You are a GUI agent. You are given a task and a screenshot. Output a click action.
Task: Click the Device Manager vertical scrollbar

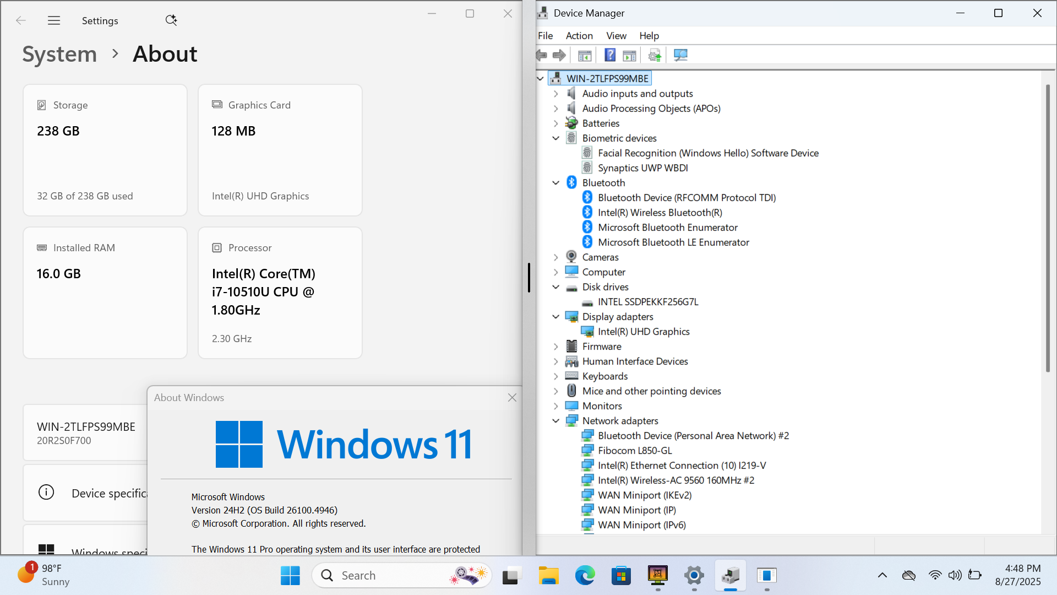pos(1048,228)
